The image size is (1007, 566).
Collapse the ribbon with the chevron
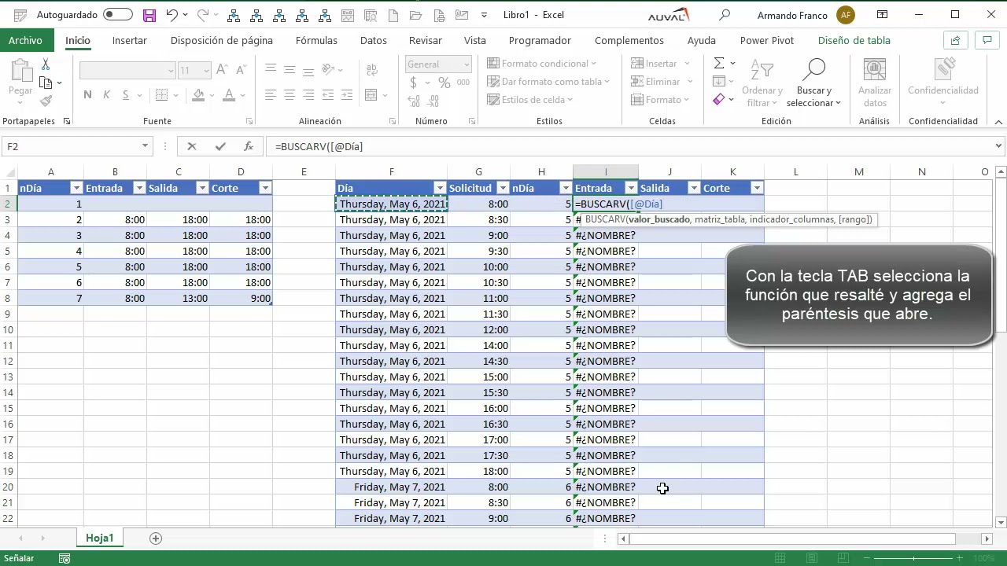click(x=998, y=122)
